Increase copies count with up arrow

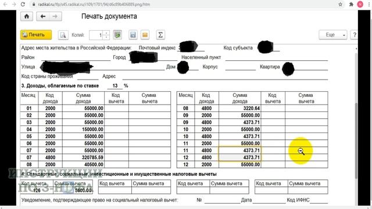click(x=106, y=33)
